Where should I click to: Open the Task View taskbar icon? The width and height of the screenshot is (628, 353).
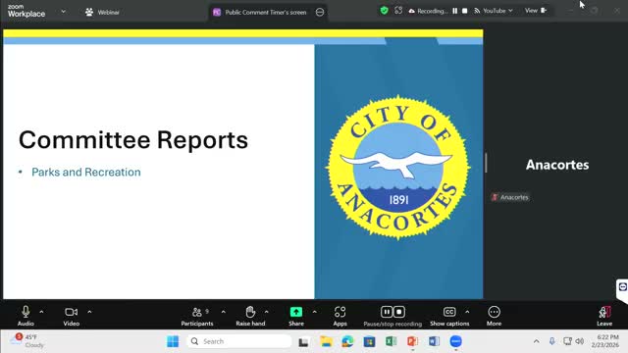point(303,342)
